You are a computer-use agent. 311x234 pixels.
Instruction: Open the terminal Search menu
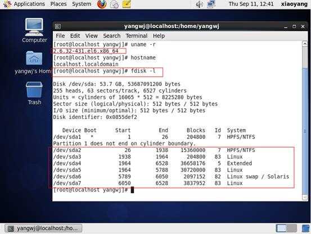coord(112,36)
